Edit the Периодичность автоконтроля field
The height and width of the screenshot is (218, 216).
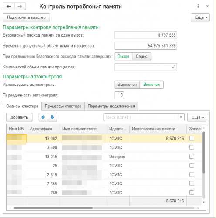click(119, 95)
